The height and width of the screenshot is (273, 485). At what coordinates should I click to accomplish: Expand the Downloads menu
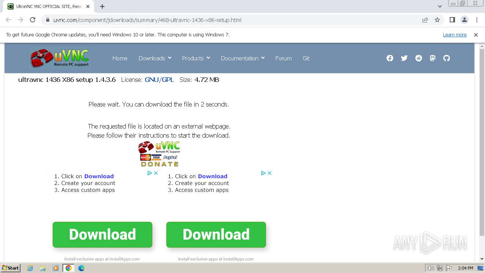155,58
